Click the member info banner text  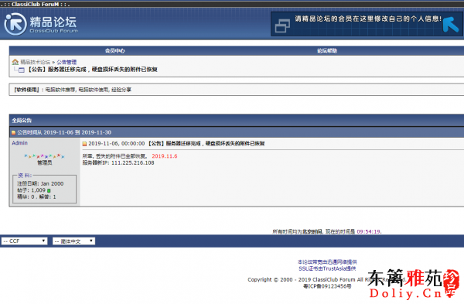368,19
